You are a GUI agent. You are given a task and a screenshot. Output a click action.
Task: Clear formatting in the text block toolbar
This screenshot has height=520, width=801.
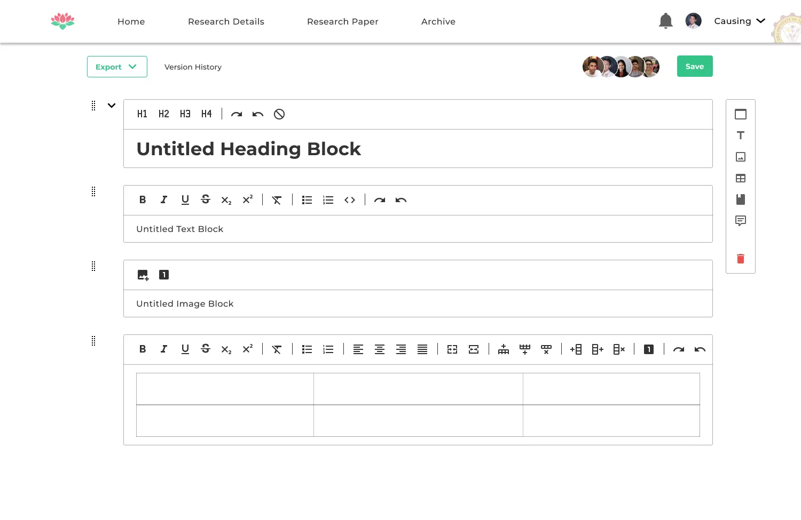tap(277, 200)
